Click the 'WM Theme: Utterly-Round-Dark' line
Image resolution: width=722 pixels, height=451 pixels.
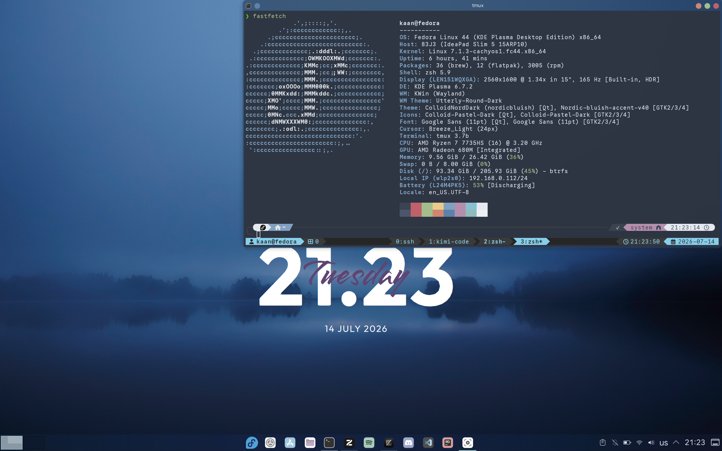click(x=450, y=101)
